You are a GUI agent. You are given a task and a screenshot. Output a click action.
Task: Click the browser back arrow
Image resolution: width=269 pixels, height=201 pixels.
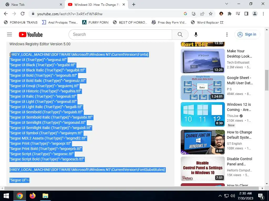[x=6, y=14]
